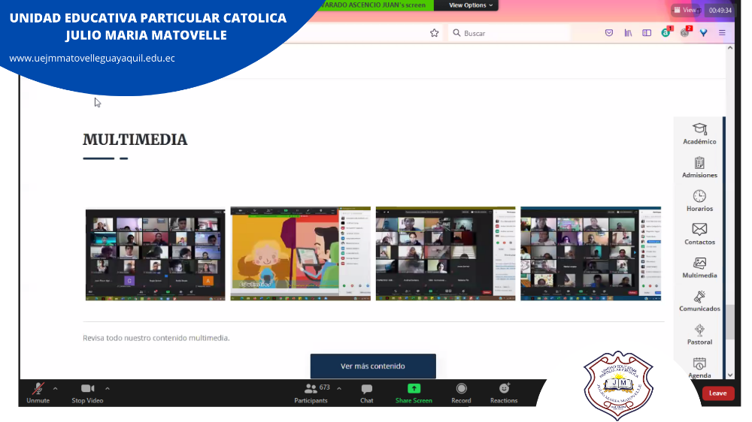Leave the meeting
The width and height of the screenshot is (752, 422).
tap(718, 393)
